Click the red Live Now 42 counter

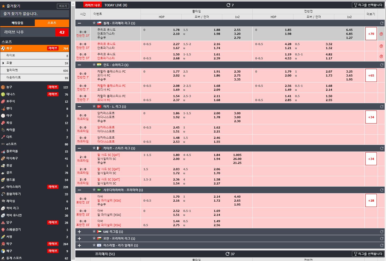tap(62, 32)
